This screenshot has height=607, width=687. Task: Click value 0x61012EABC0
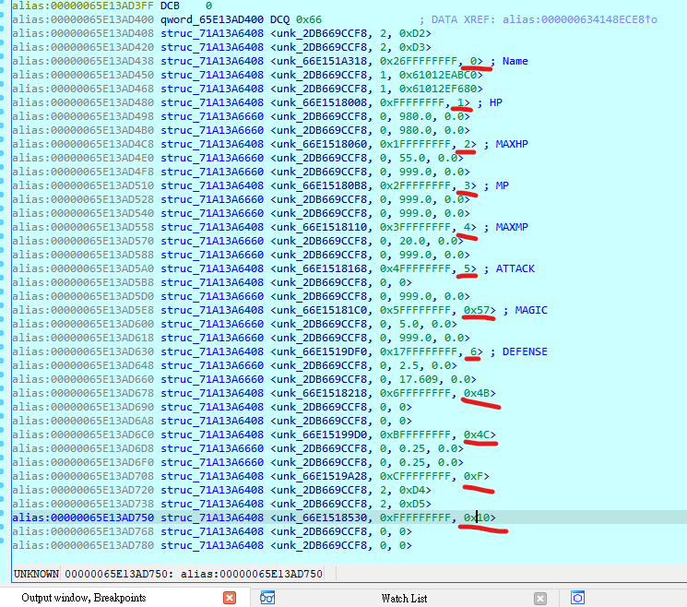[x=438, y=75]
